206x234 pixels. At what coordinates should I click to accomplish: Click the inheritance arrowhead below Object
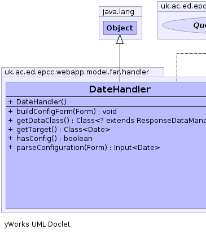click(x=120, y=39)
